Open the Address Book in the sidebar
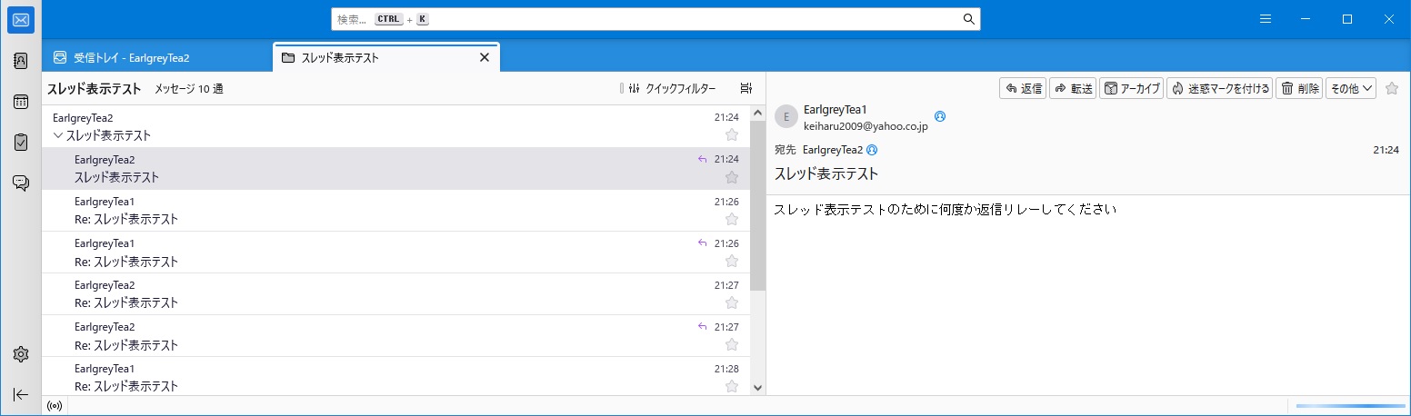The width and height of the screenshot is (1411, 416). [x=20, y=61]
